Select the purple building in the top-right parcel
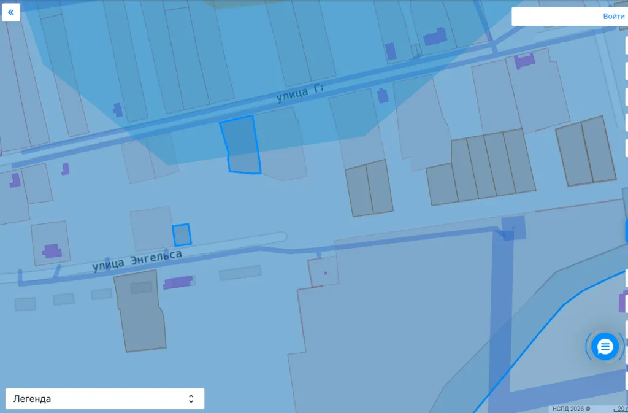Viewport: 628px width, 413px height. [x=524, y=61]
